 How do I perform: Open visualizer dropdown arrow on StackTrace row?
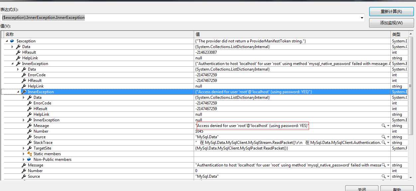click(388, 143)
